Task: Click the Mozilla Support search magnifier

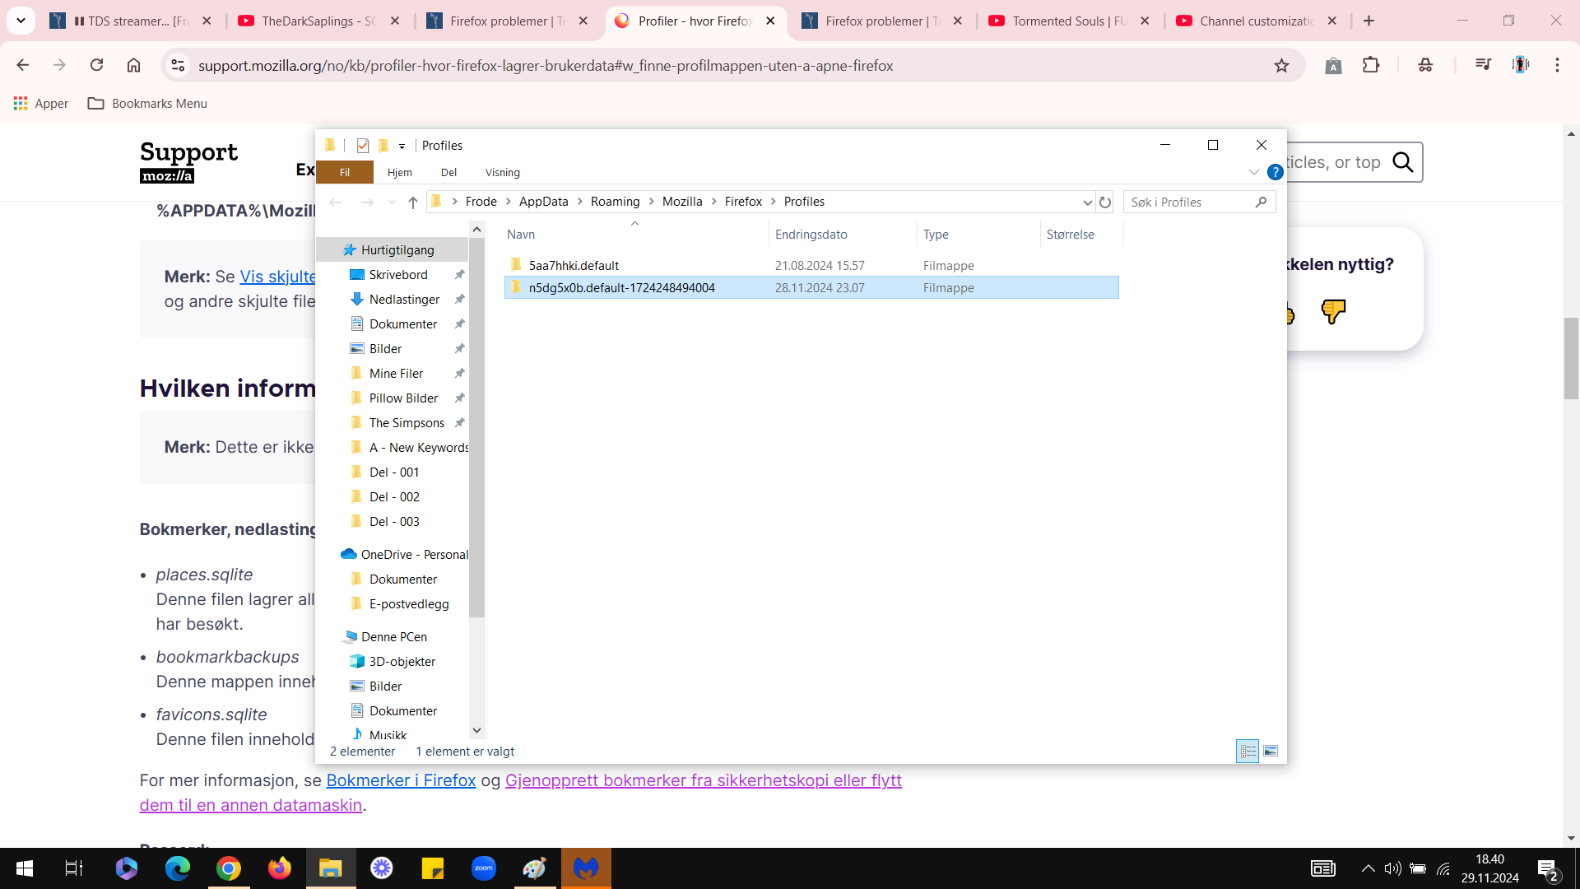Action: click(1402, 162)
